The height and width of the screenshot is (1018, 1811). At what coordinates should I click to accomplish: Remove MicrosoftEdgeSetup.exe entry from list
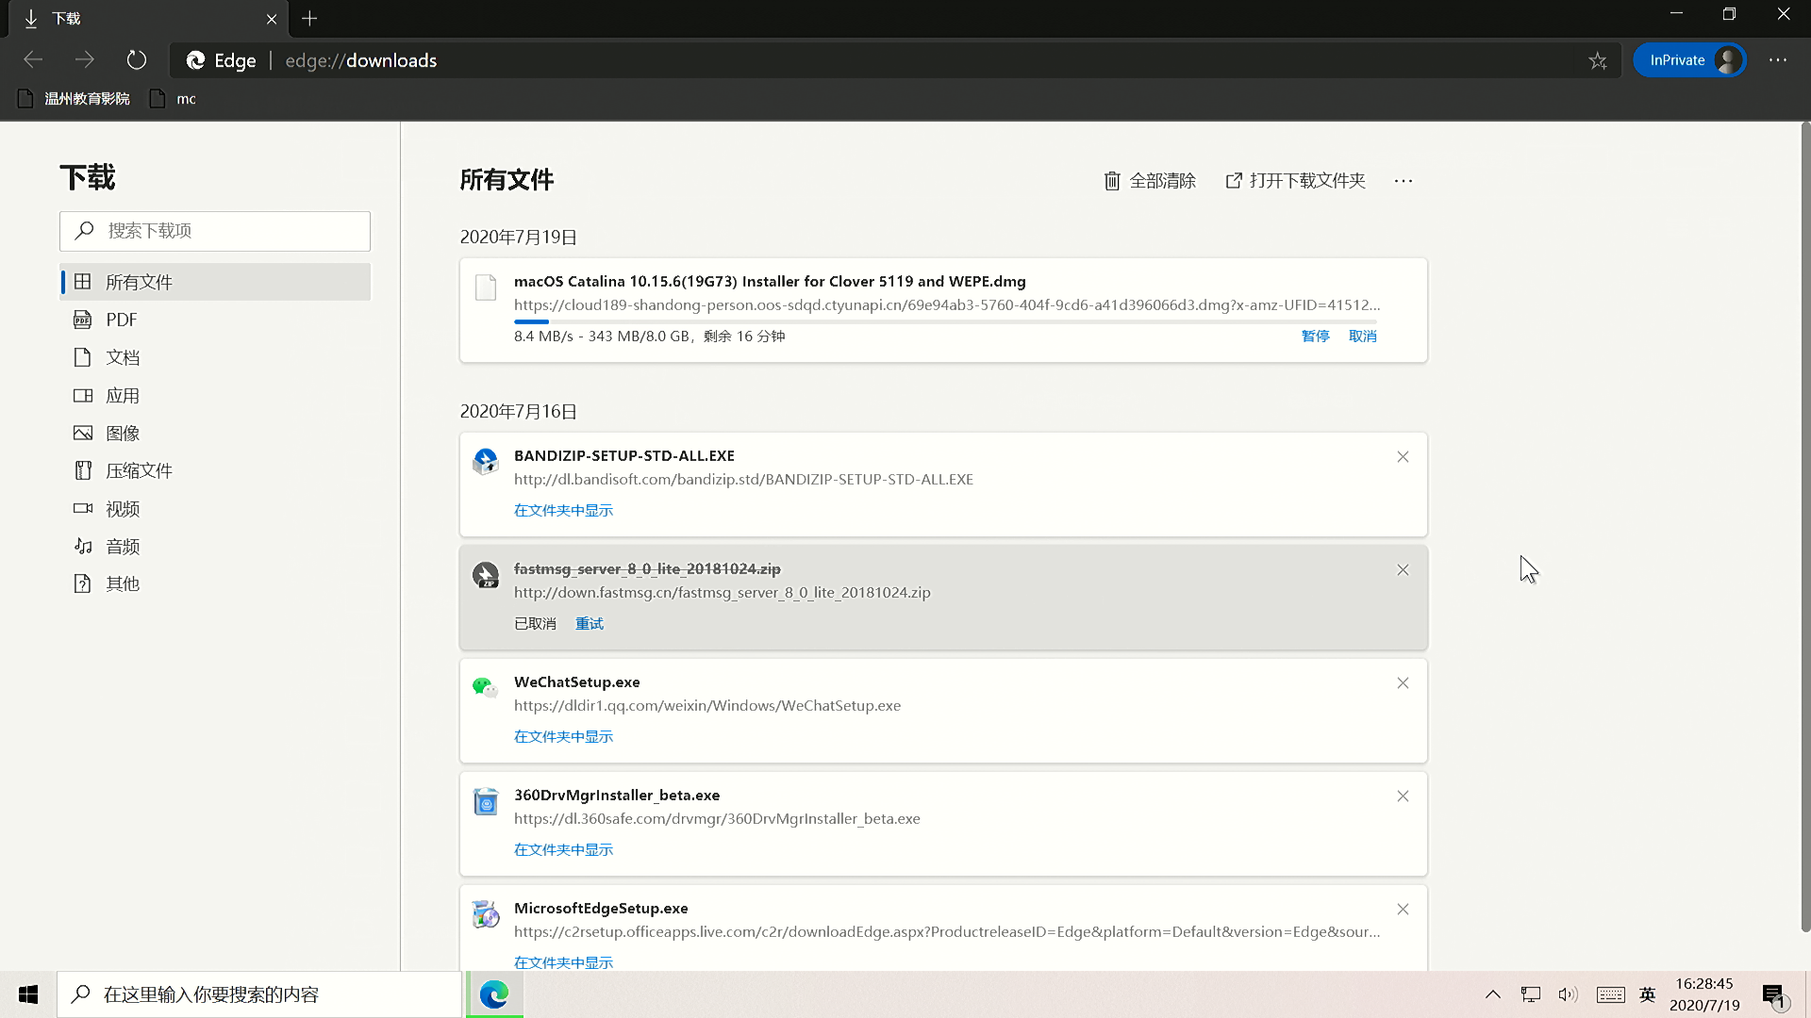click(x=1403, y=910)
